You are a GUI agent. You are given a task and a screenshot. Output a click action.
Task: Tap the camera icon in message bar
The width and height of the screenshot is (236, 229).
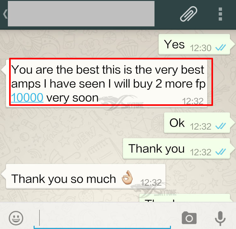189,218
